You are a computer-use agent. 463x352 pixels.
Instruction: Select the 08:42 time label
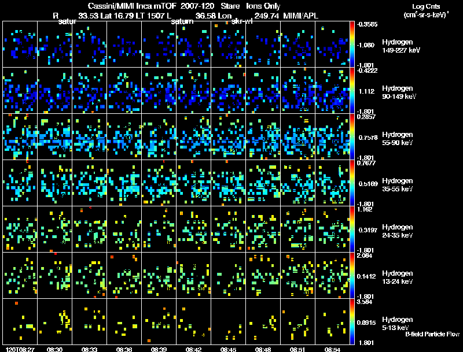pos(193,349)
